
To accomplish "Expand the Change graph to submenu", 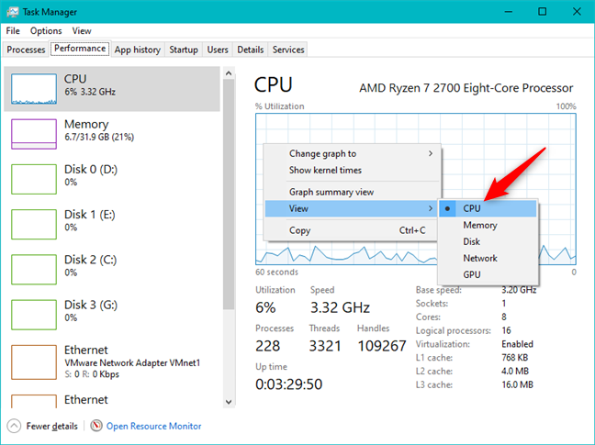I will click(x=352, y=153).
